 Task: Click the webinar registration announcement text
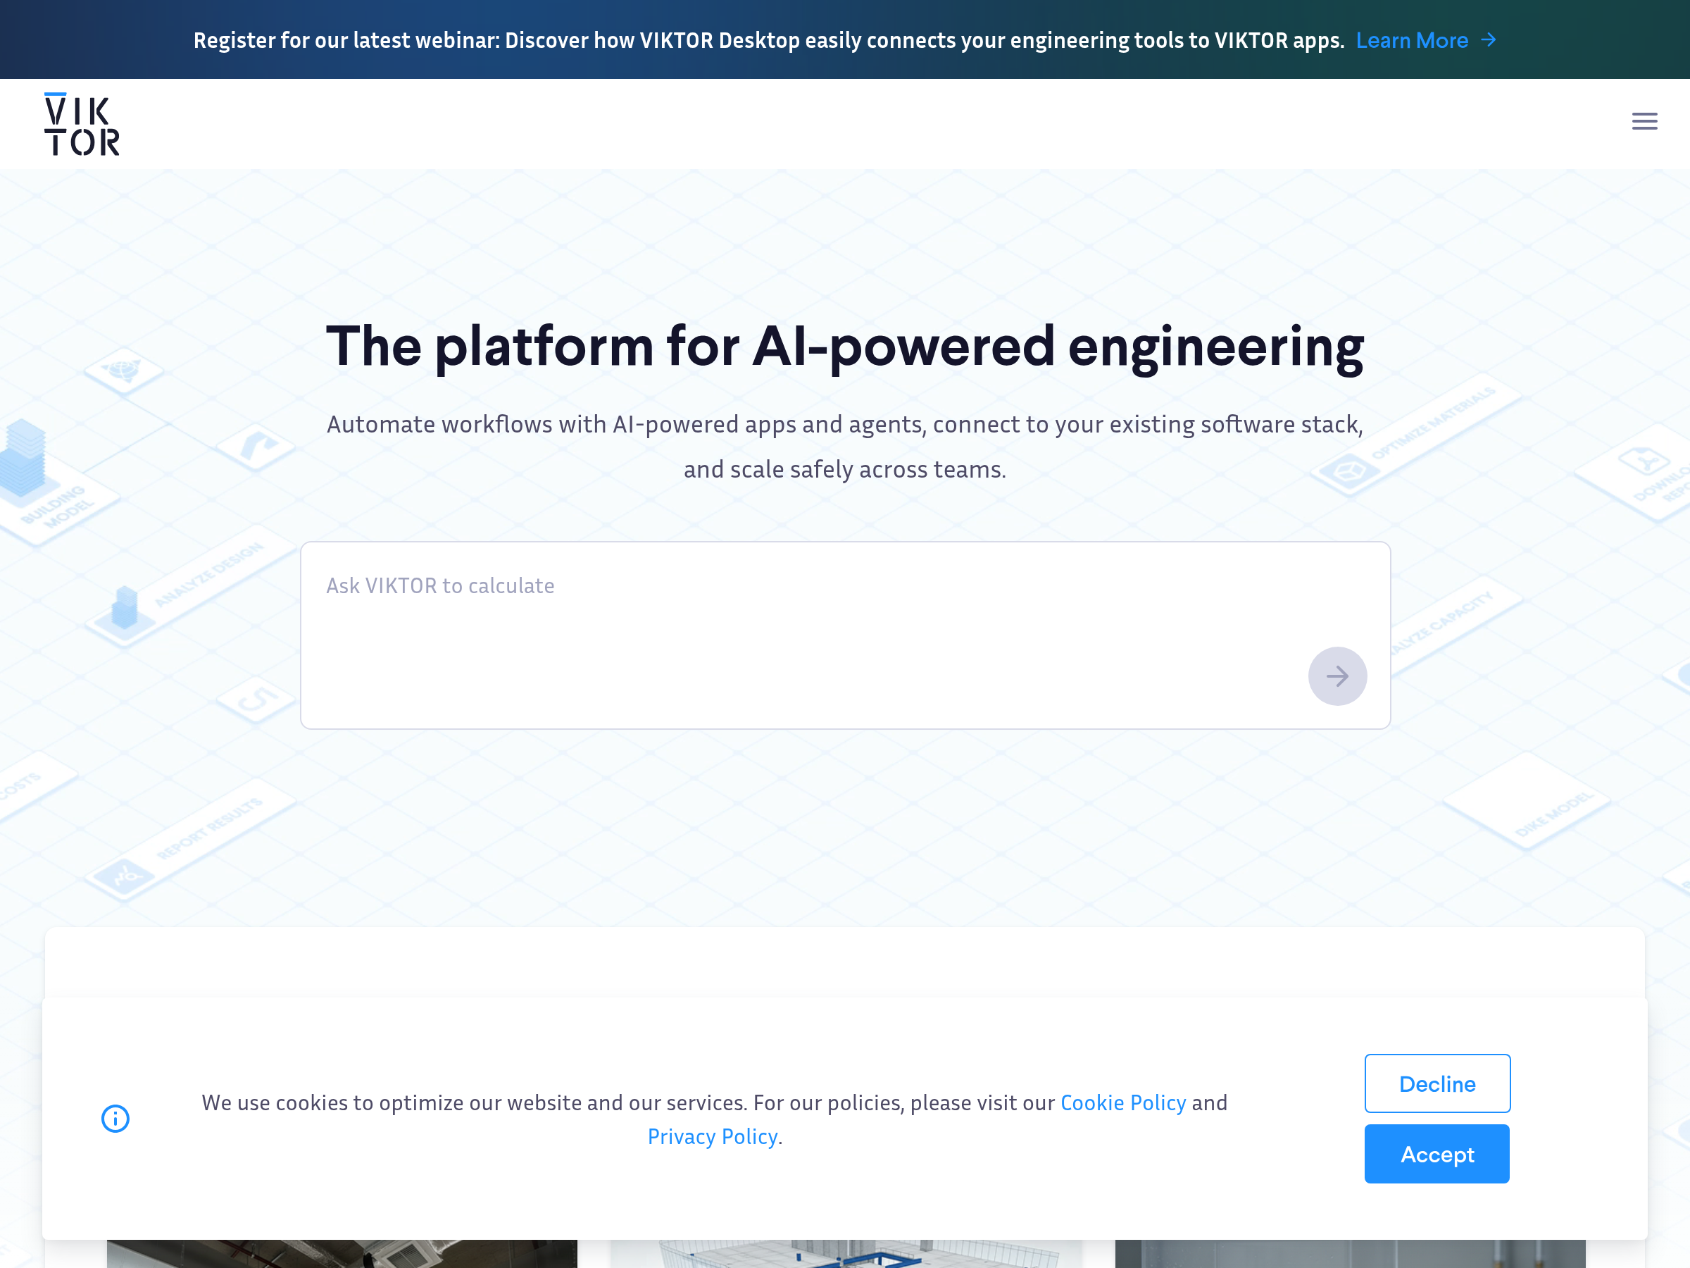[x=769, y=39]
